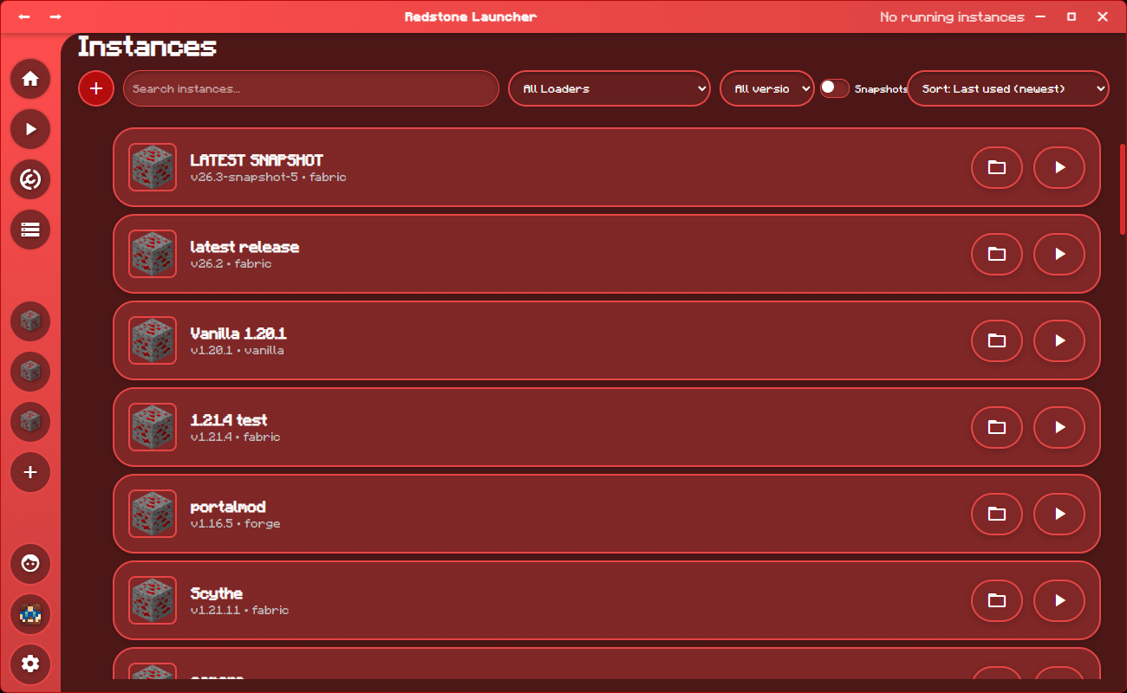Open the All versions filter dropdown
The image size is (1127, 693).
pos(767,88)
